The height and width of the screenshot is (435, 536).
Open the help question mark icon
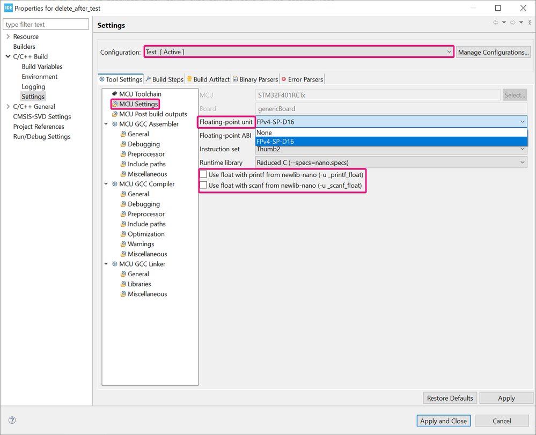[12, 420]
